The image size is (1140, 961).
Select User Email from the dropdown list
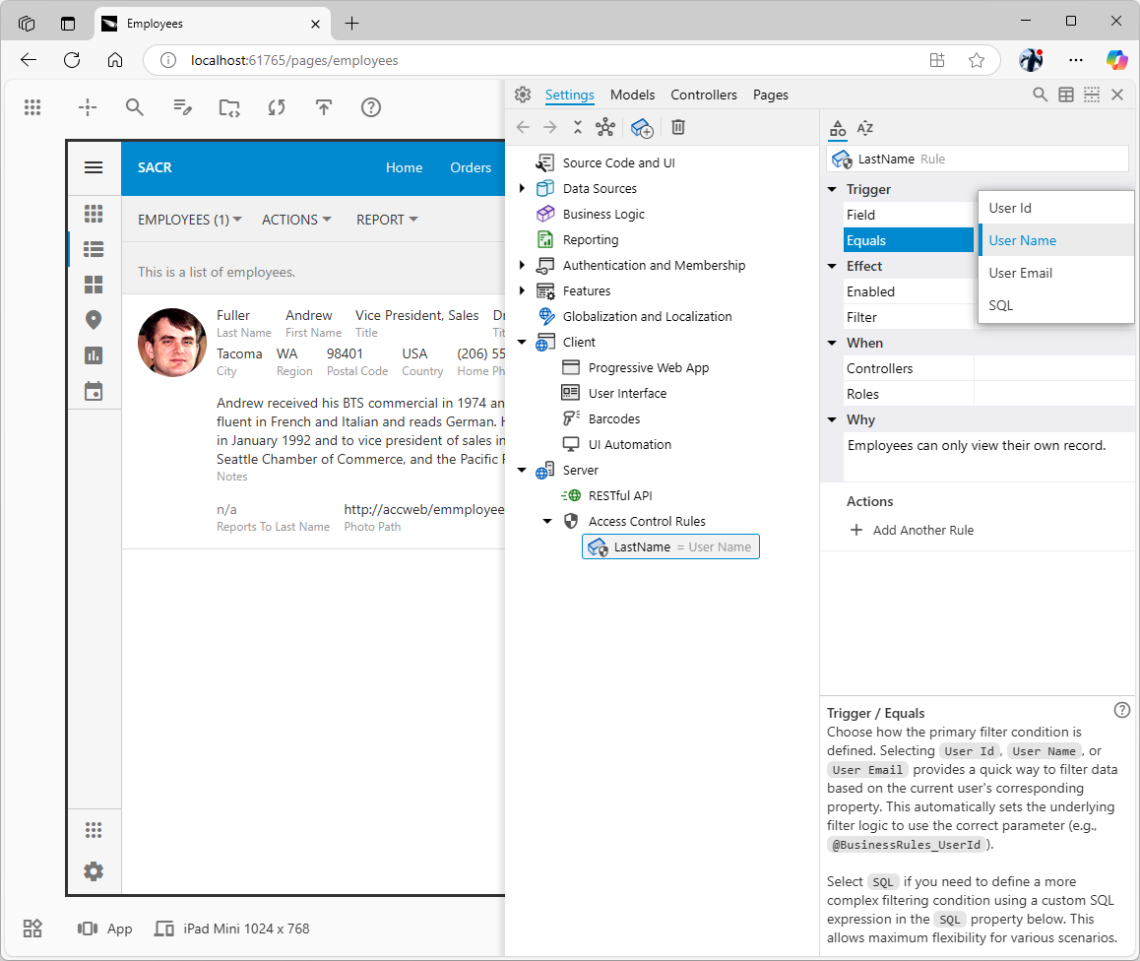1020,273
